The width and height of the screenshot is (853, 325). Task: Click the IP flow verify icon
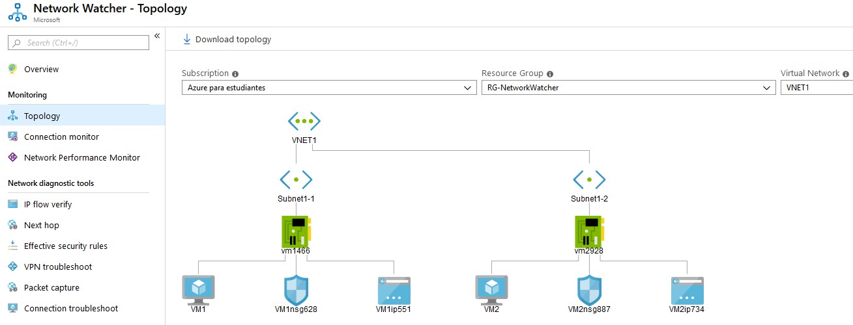12,204
